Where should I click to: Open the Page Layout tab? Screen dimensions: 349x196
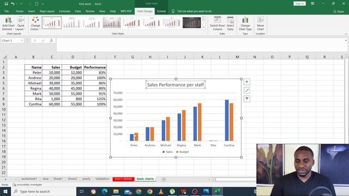point(47,11)
